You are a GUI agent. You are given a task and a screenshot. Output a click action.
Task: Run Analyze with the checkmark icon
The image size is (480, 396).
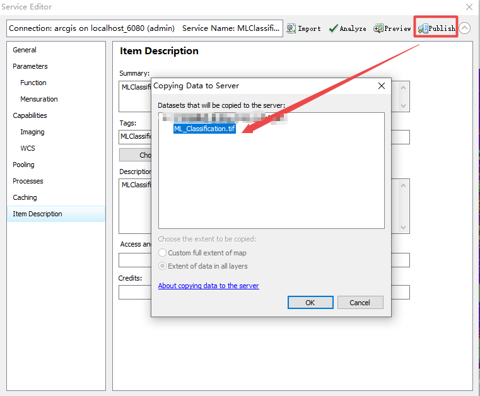(x=348, y=28)
